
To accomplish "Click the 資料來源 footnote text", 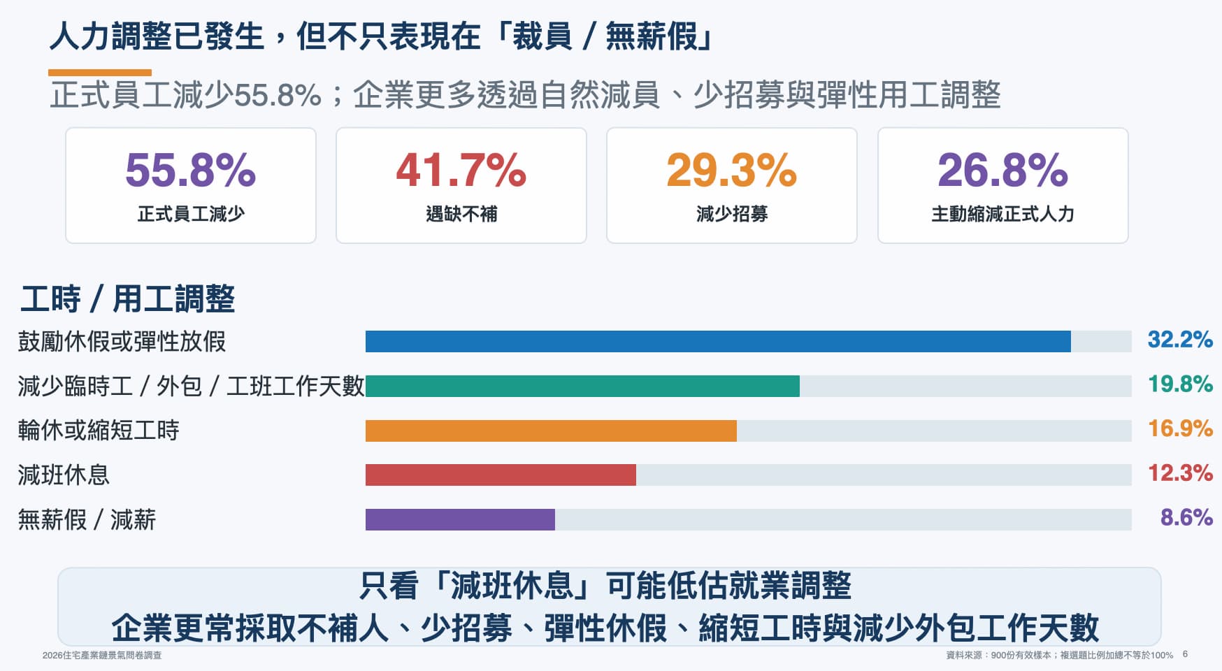I will pyautogui.click(x=1059, y=655).
